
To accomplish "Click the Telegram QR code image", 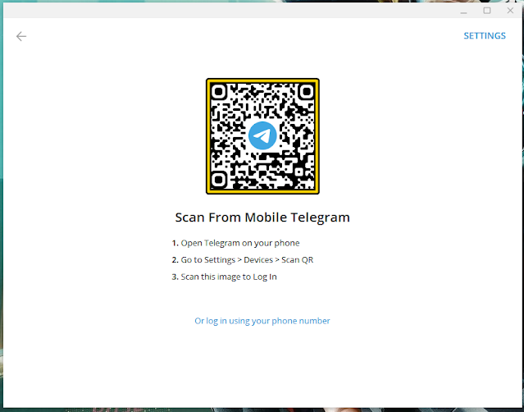I will tap(262, 136).
